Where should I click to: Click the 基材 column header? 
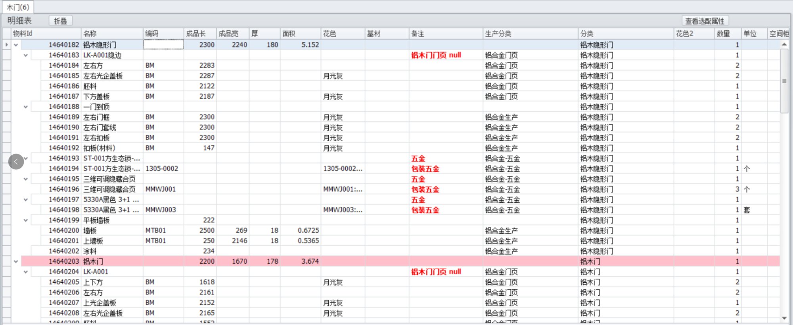click(387, 34)
